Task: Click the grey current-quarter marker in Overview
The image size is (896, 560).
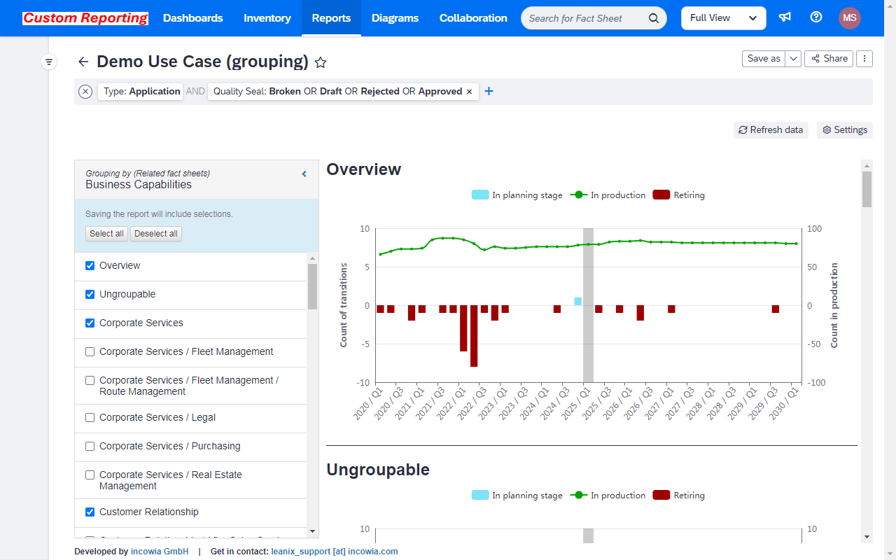Action: coord(588,305)
